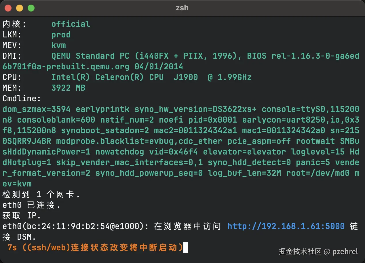Open the http://192.168.1.61:5000 DSM link
The width and height of the screenshot is (365, 263).
[x=286, y=226]
